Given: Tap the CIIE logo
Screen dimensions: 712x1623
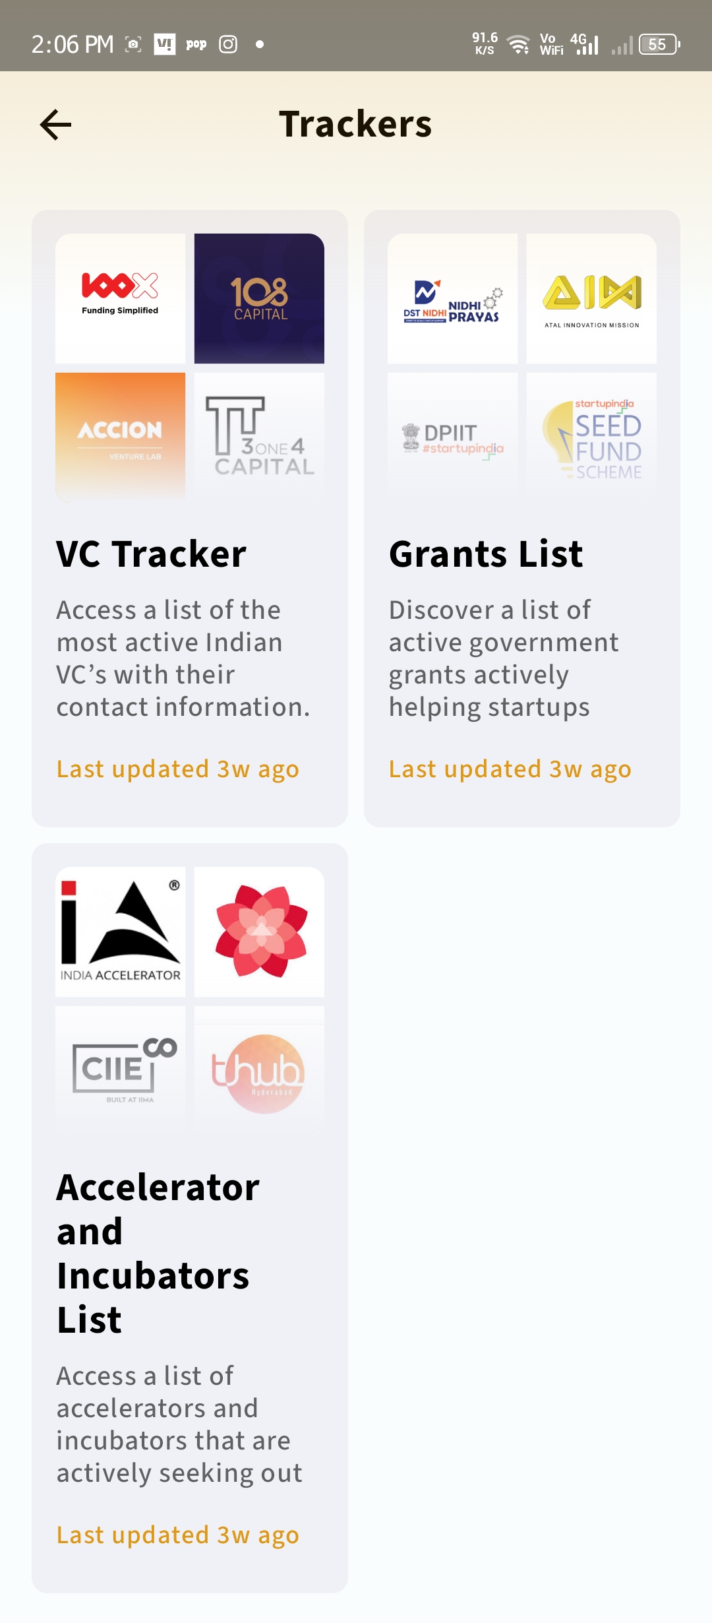Looking at the screenshot, I should [120, 1070].
